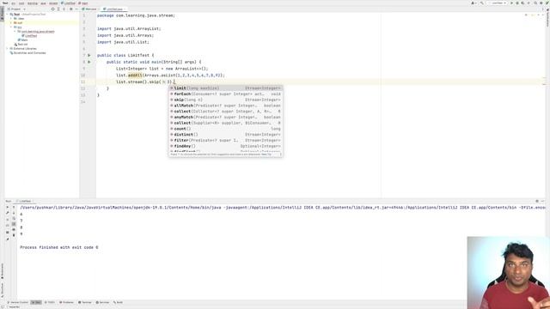Open Search Everywhere magnifier icon

[535, 3]
